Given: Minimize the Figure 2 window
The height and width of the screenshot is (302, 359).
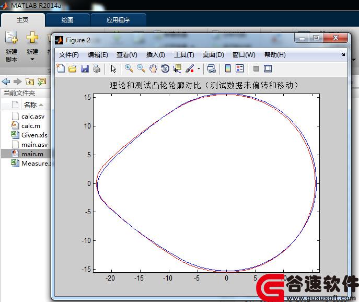Looking at the screenshot, I should 302,38.
